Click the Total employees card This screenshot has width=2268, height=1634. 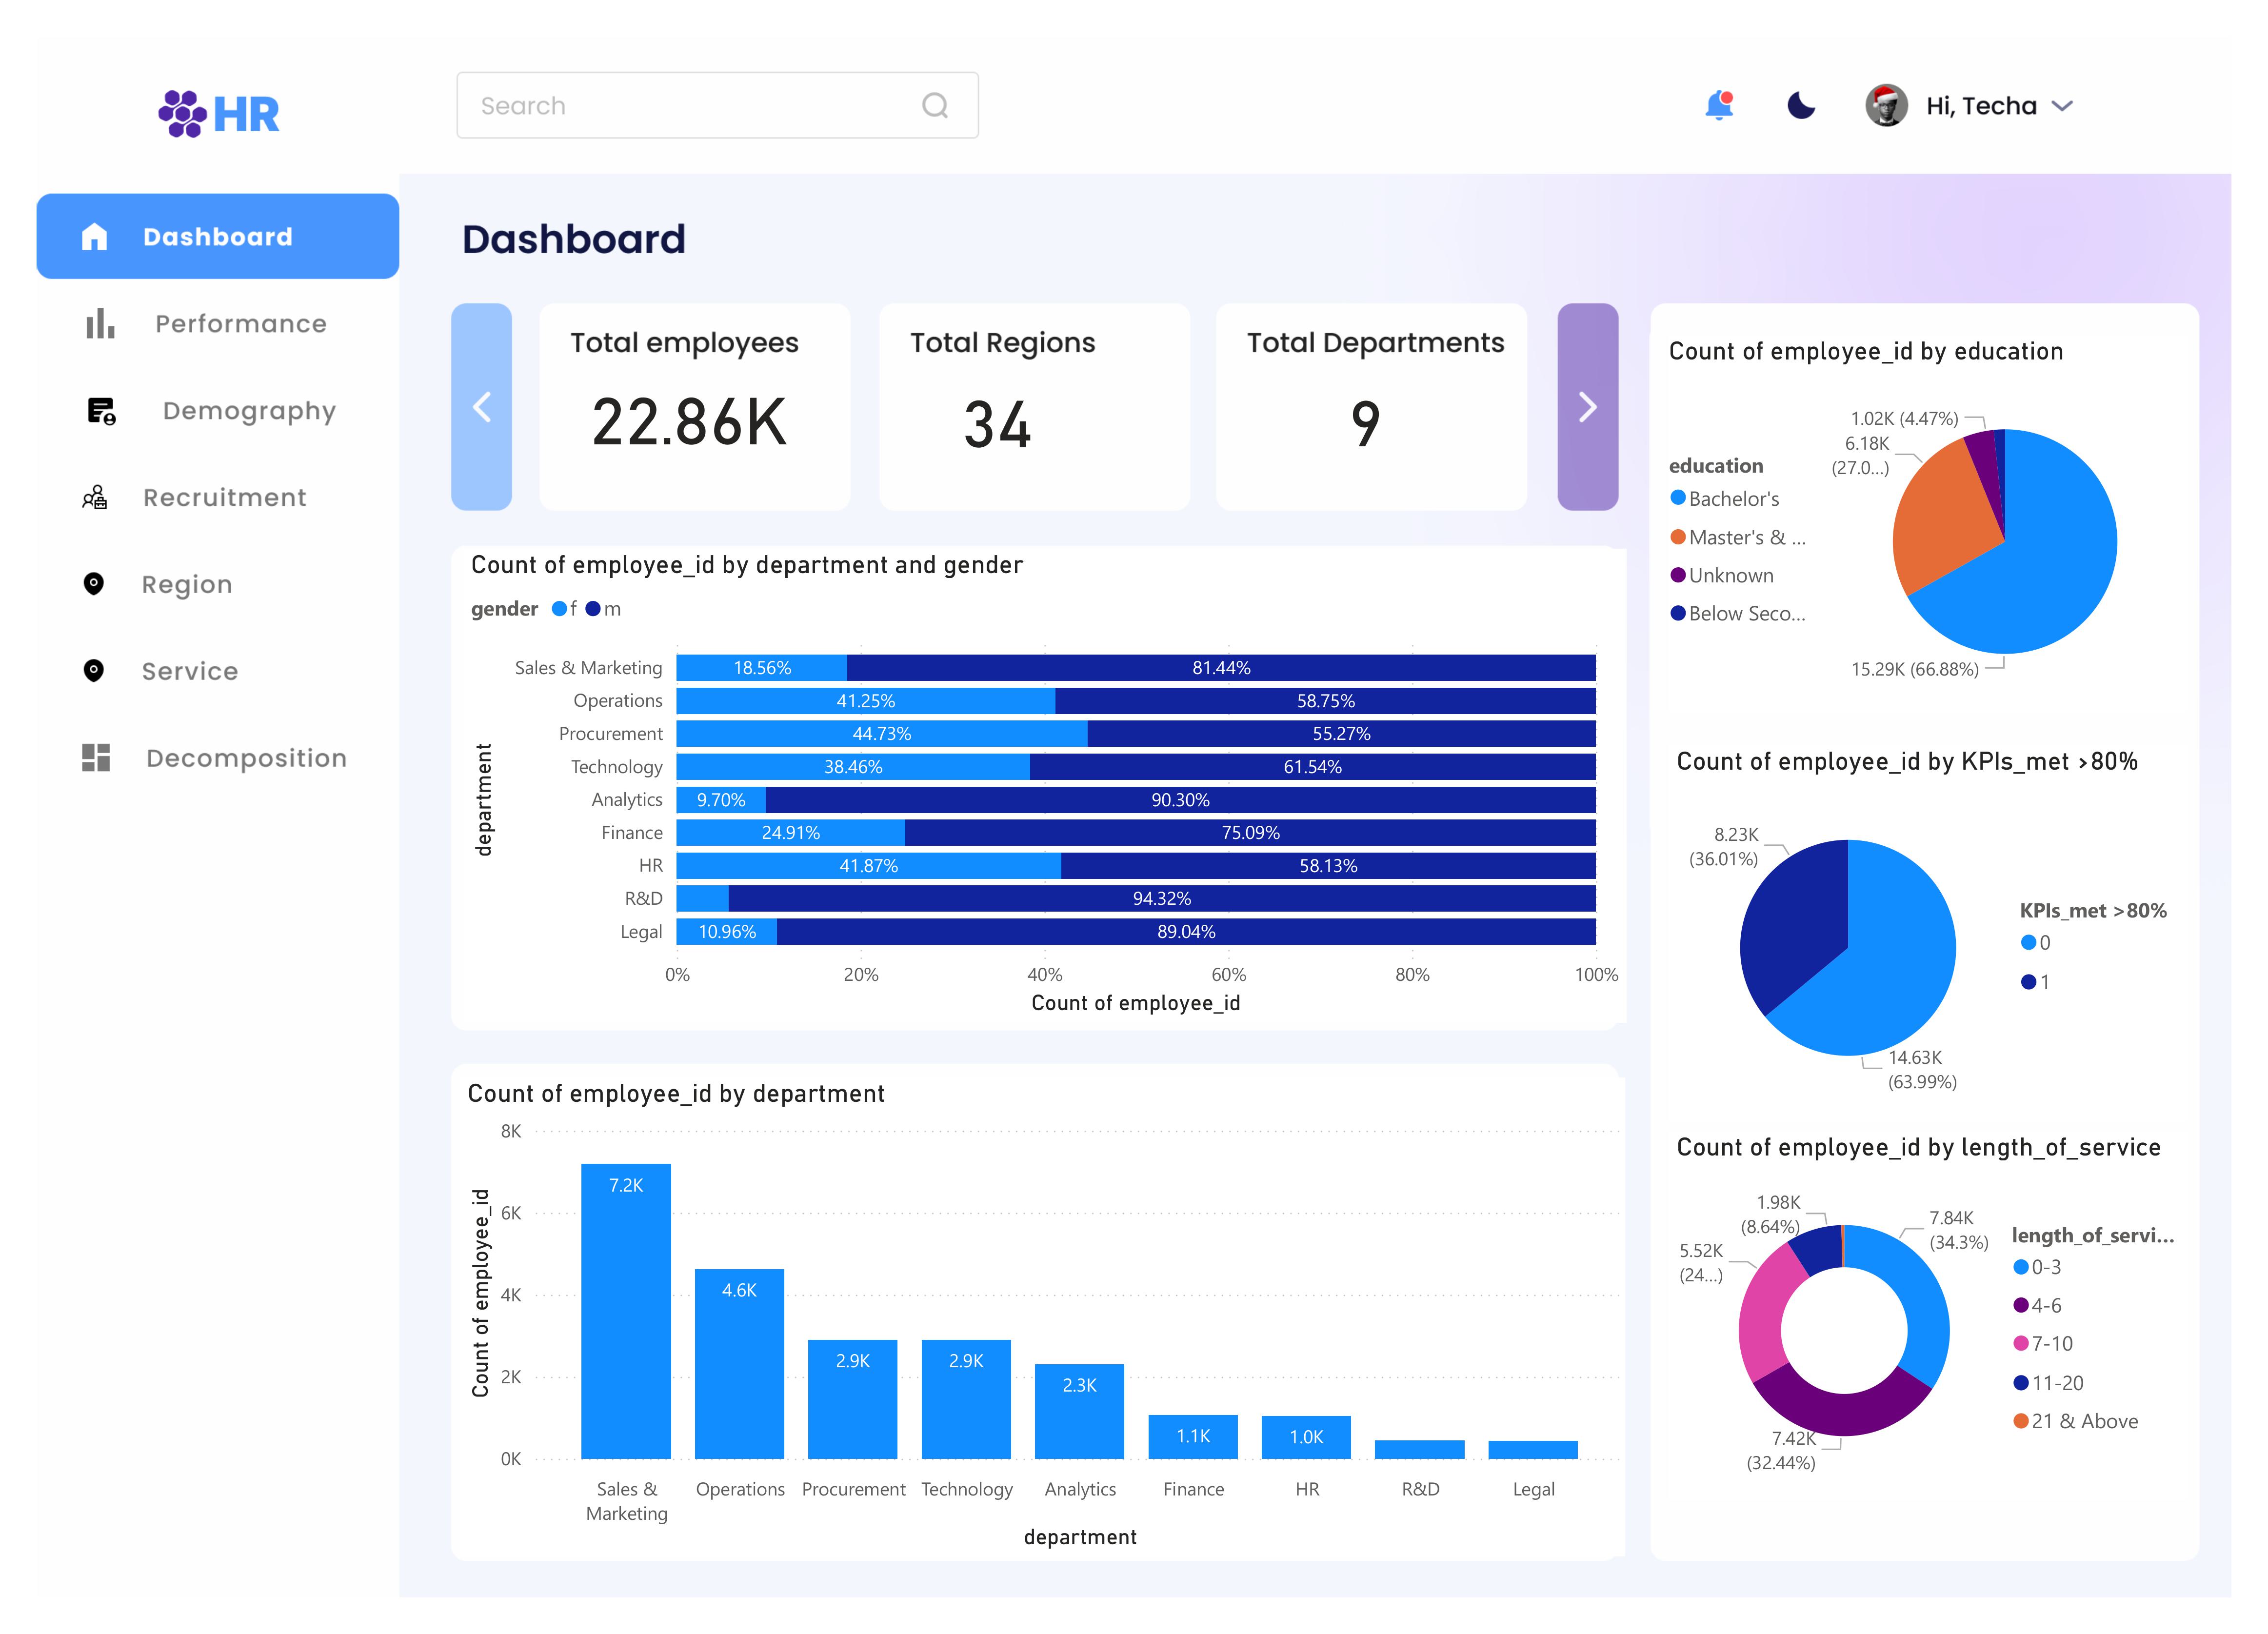pos(694,407)
